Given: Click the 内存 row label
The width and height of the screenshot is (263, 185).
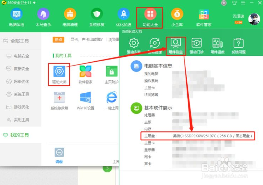Looking at the screenshot, I should coord(148,129).
